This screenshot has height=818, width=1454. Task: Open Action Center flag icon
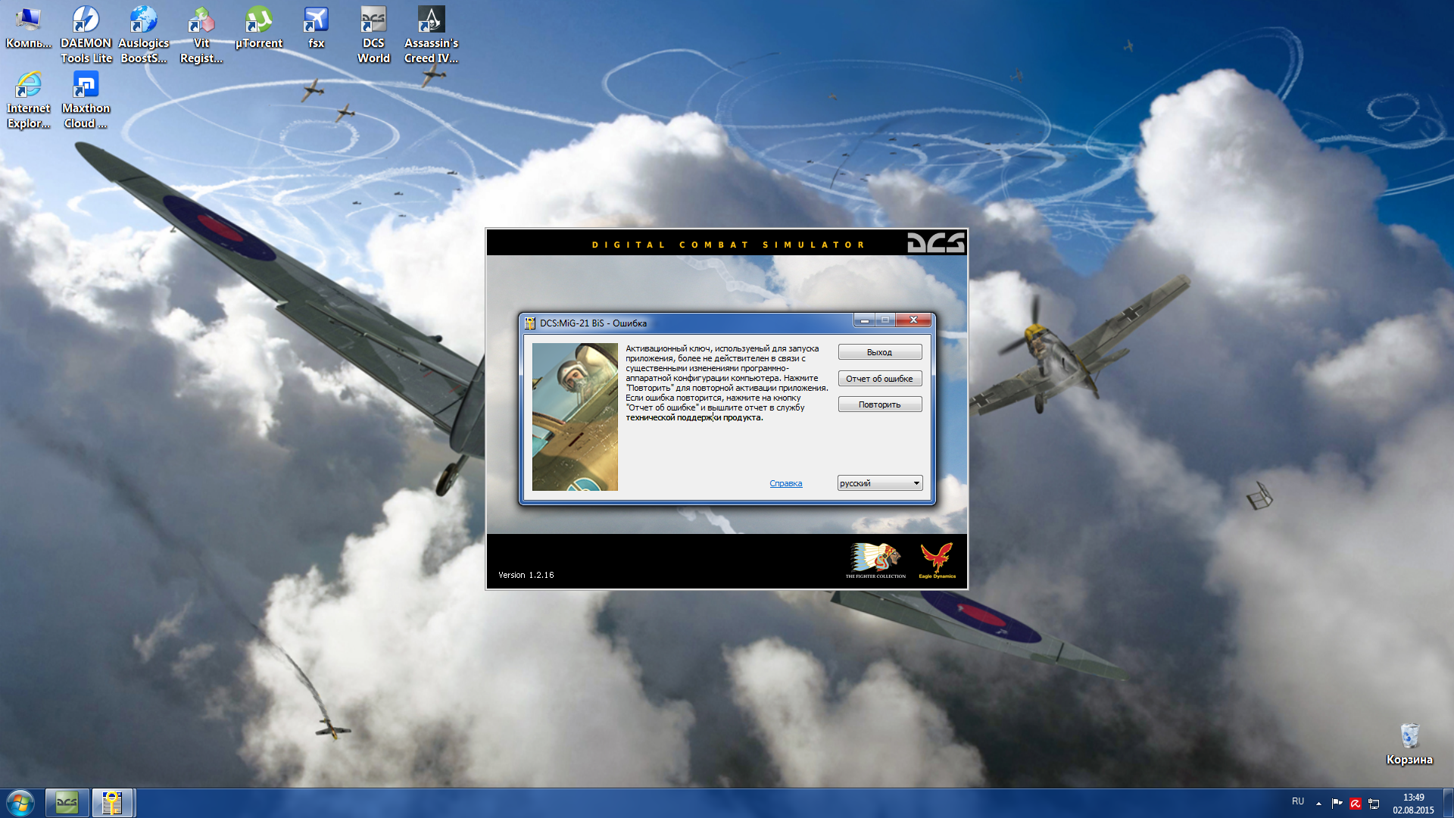1337,804
